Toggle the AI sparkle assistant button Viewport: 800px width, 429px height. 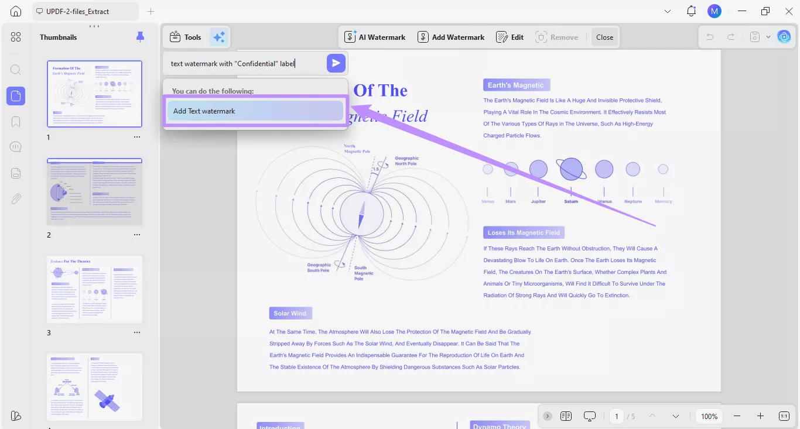(219, 37)
